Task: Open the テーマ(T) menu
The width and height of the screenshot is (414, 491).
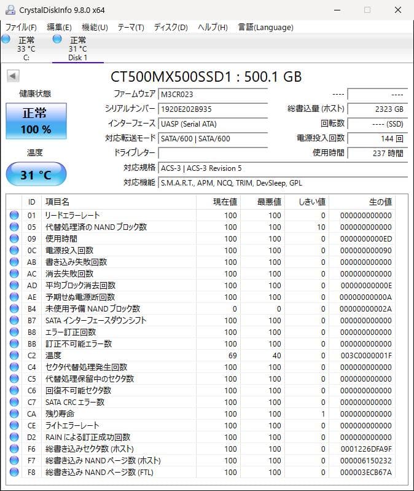Action: [x=131, y=27]
